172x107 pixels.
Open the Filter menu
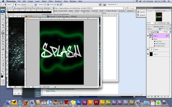[x=51, y=1]
